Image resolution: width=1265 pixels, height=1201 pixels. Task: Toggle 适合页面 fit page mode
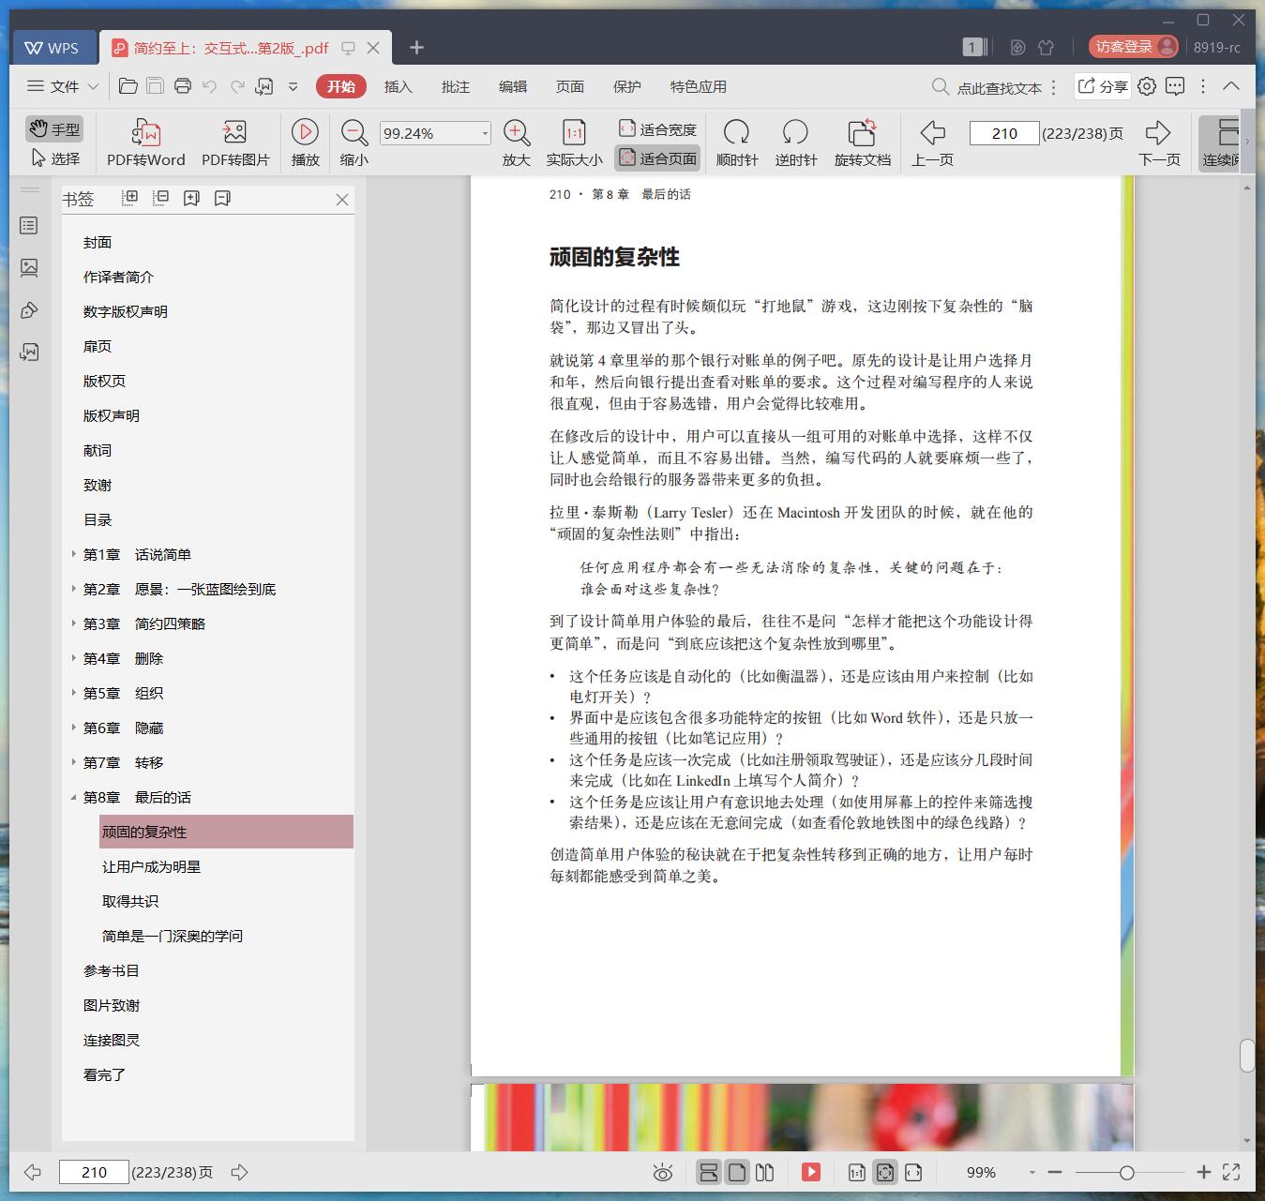pyautogui.click(x=657, y=158)
